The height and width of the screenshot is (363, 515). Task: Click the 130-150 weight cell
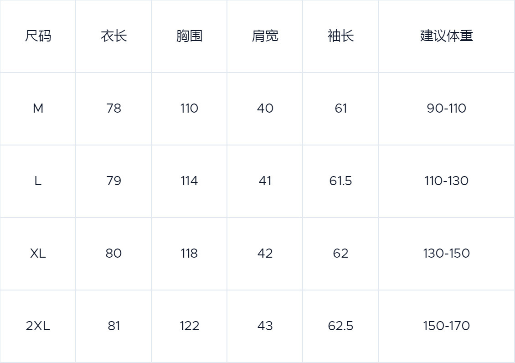tap(447, 254)
